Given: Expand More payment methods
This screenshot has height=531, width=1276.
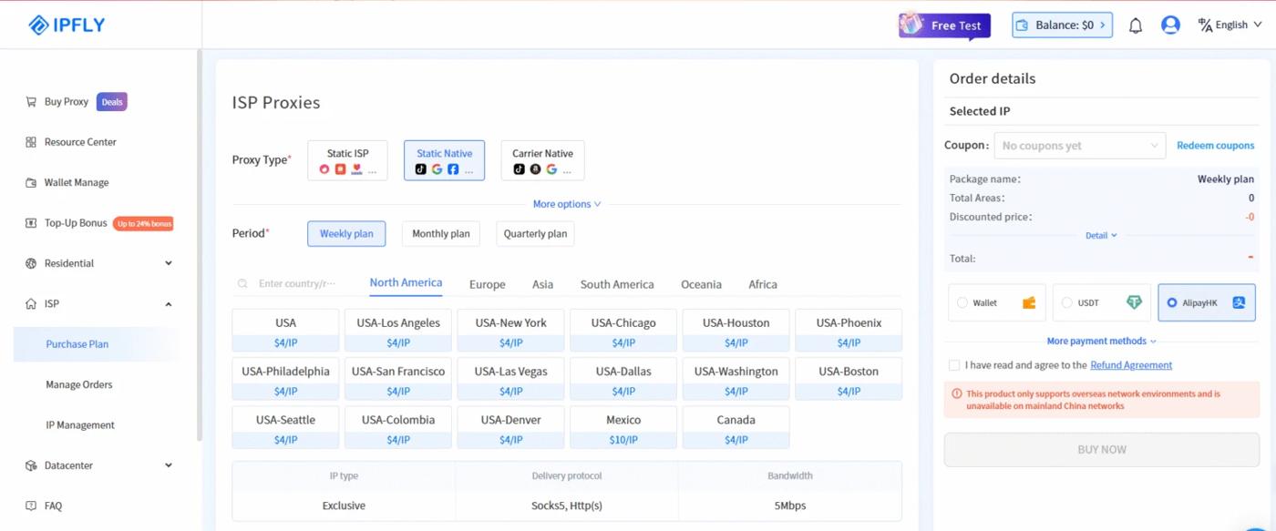Looking at the screenshot, I should 1101,342.
